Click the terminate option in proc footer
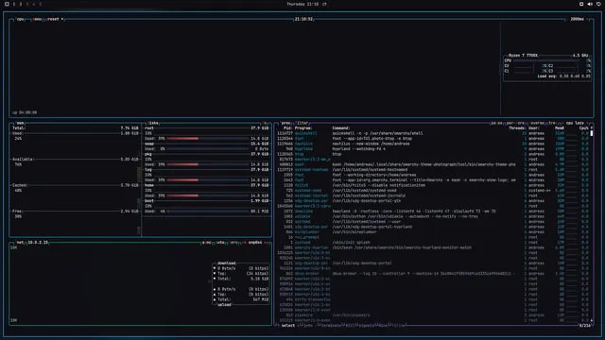605x340 pixels. [331, 325]
